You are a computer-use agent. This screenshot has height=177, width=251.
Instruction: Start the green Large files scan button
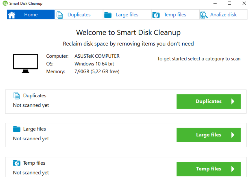(x=208, y=135)
